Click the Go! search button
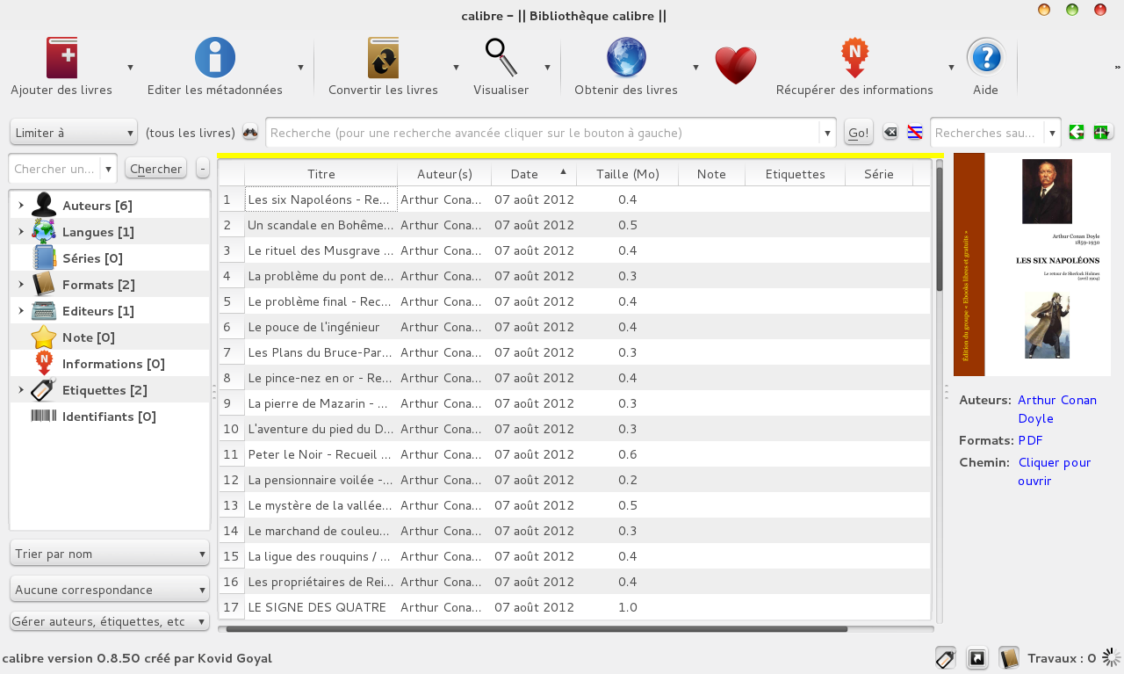Image resolution: width=1124 pixels, height=674 pixels. (858, 133)
